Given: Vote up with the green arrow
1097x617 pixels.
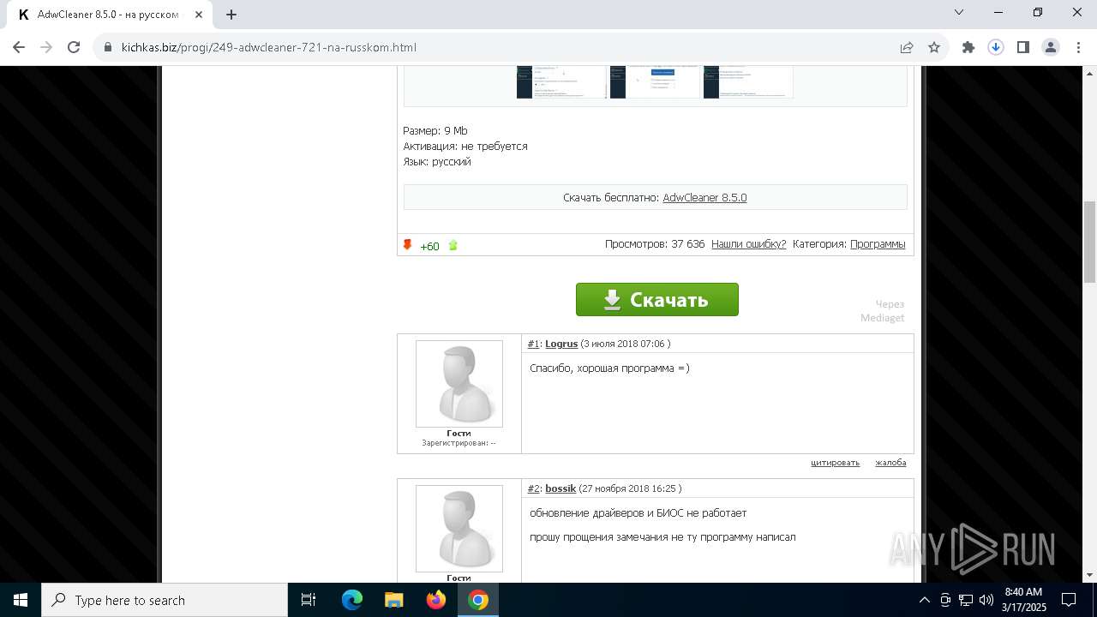Looking at the screenshot, I should [x=453, y=246].
